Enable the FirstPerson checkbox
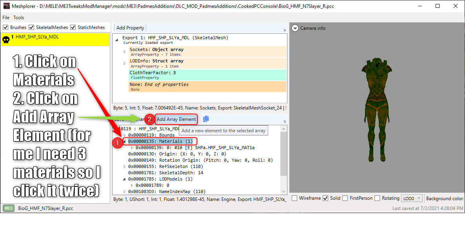 click(x=345, y=198)
